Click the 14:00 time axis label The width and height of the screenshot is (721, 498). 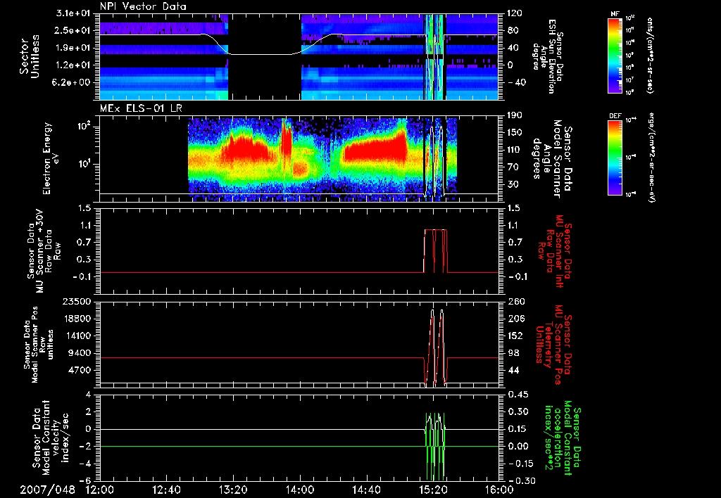[300, 490]
